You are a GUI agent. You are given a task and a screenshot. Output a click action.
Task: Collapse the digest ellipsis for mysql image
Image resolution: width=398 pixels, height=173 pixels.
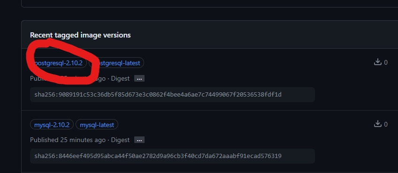pyautogui.click(x=139, y=140)
